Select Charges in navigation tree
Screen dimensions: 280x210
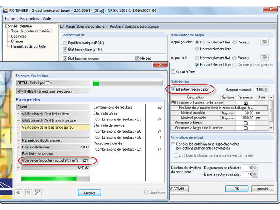point(17,41)
